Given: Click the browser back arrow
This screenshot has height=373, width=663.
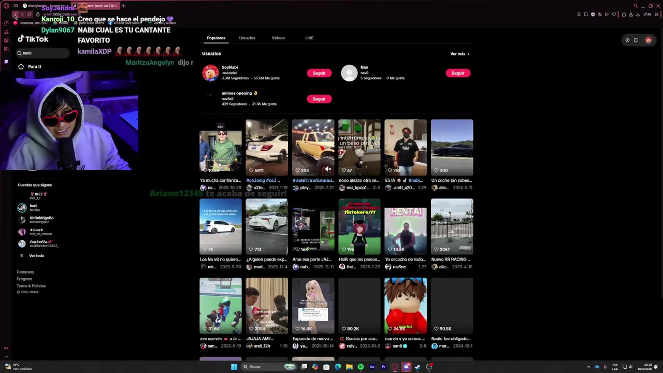Looking at the screenshot, I should [x=15, y=15].
